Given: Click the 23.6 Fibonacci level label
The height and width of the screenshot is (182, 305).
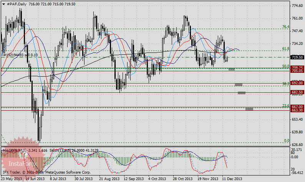Looking at the screenshot, I should pos(285,105).
